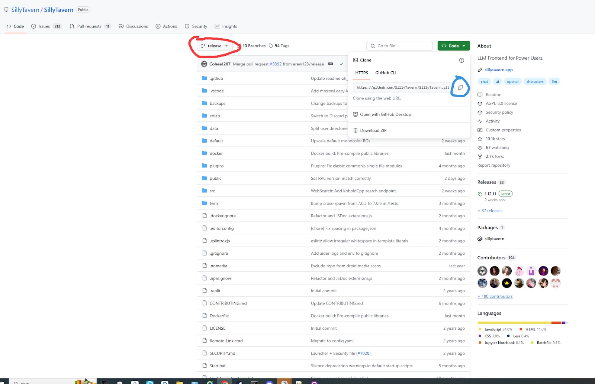This screenshot has width=595, height=384.
Task: Click the llm topic tag
Action: pos(554,82)
